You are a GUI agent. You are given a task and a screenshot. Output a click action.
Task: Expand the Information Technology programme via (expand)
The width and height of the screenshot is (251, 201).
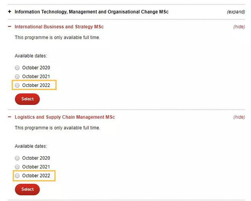(236, 12)
